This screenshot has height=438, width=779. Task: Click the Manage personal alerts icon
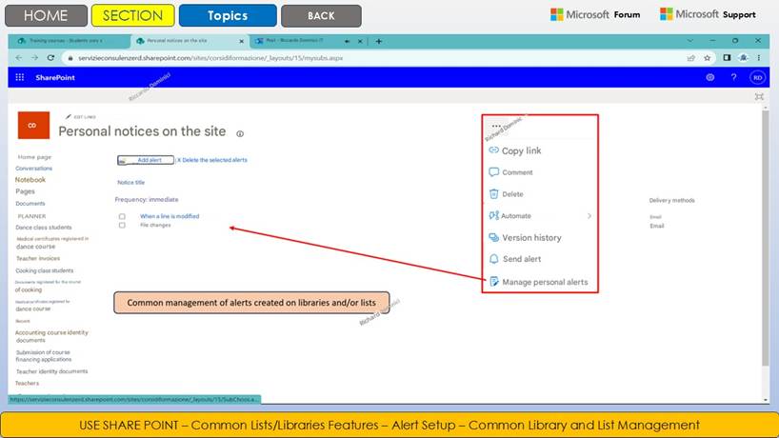(x=494, y=282)
